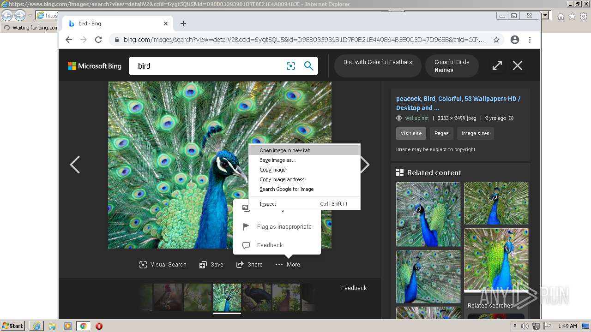The image size is (591, 332).
Task: Go back in Chrome browser
Action: click(x=69, y=40)
